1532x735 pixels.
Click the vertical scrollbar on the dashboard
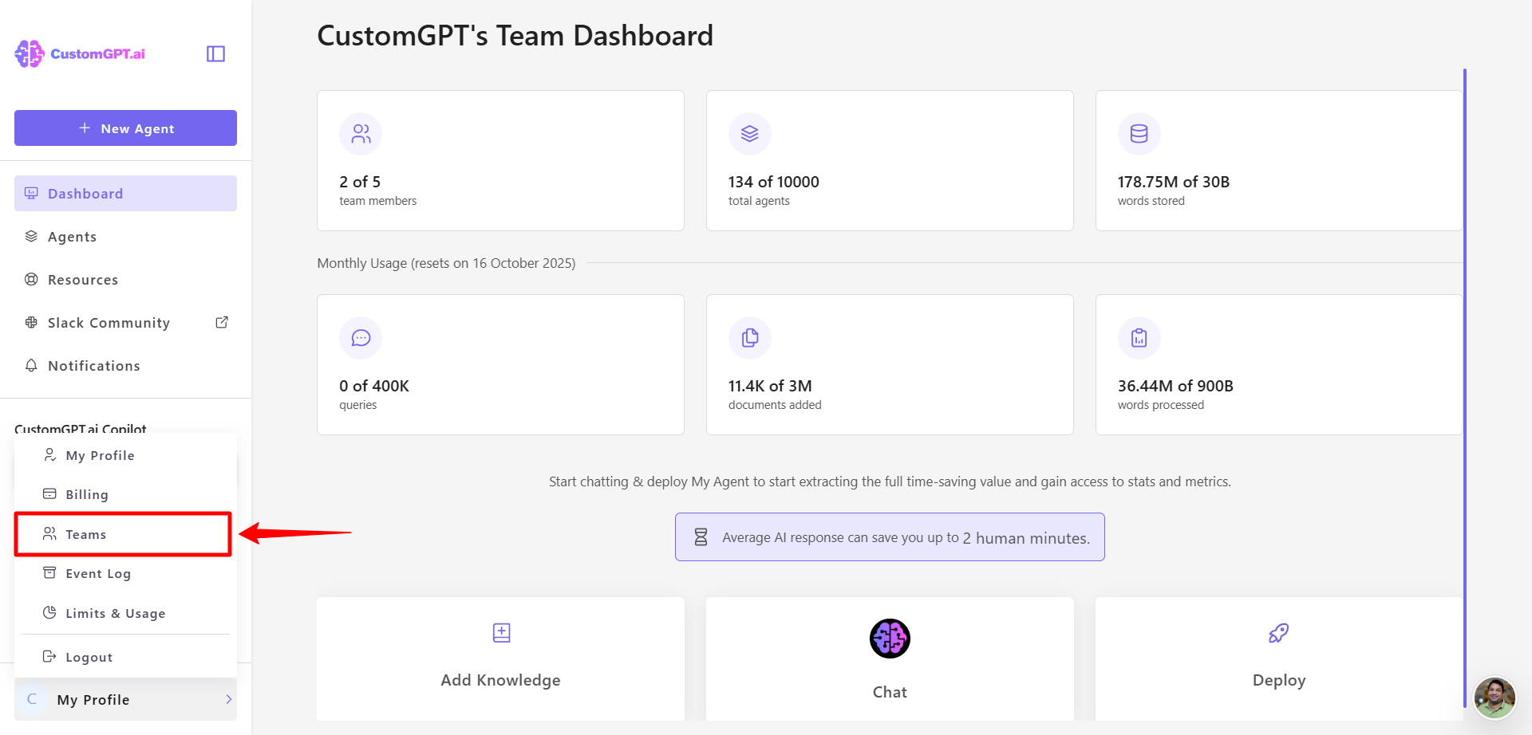(x=1465, y=388)
